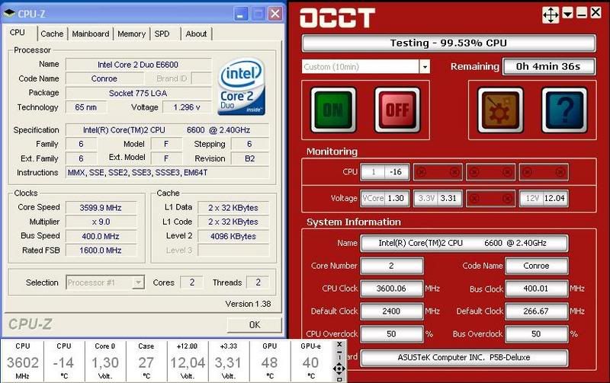Click Voltage value 1.296 v

coord(187,107)
